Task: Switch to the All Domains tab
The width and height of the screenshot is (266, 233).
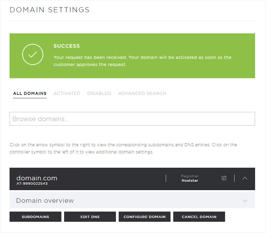Action: [x=30, y=94]
